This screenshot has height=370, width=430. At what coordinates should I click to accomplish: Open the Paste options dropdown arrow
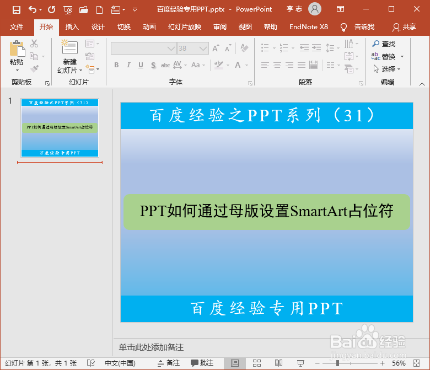pyautogui.click(x=17, y=71)
